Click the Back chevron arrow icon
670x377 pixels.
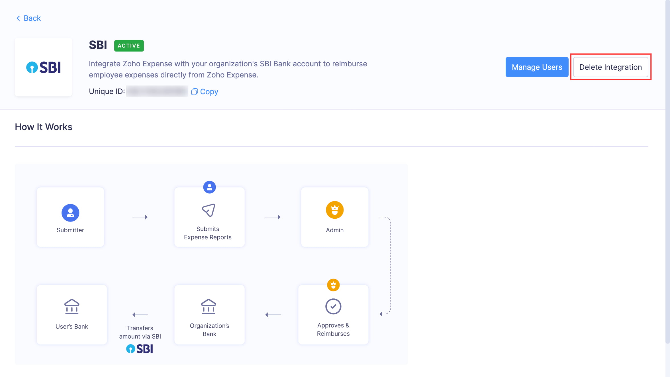click(18, 18)
